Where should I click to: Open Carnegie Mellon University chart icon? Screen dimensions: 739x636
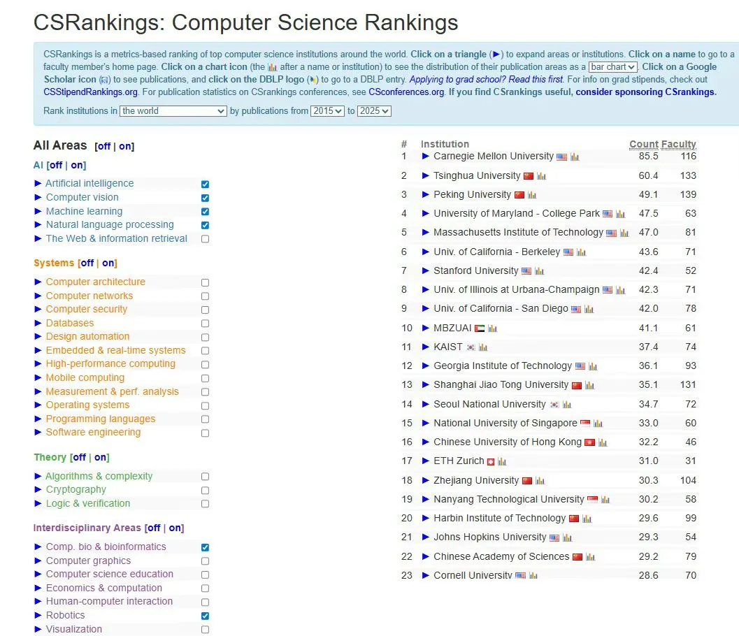pos(575,157)
